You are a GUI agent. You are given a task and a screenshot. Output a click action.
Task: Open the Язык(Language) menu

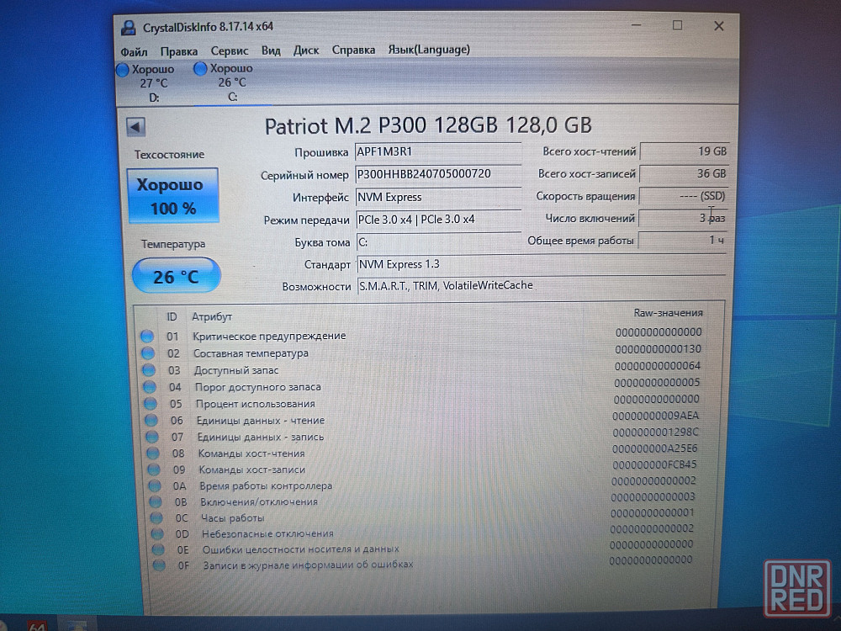428,50
